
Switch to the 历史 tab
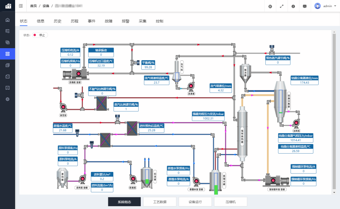pyautogui.click(x=58, y=21)
